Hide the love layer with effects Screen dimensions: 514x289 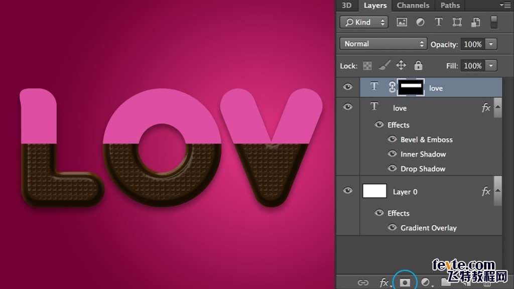(347, 107)
